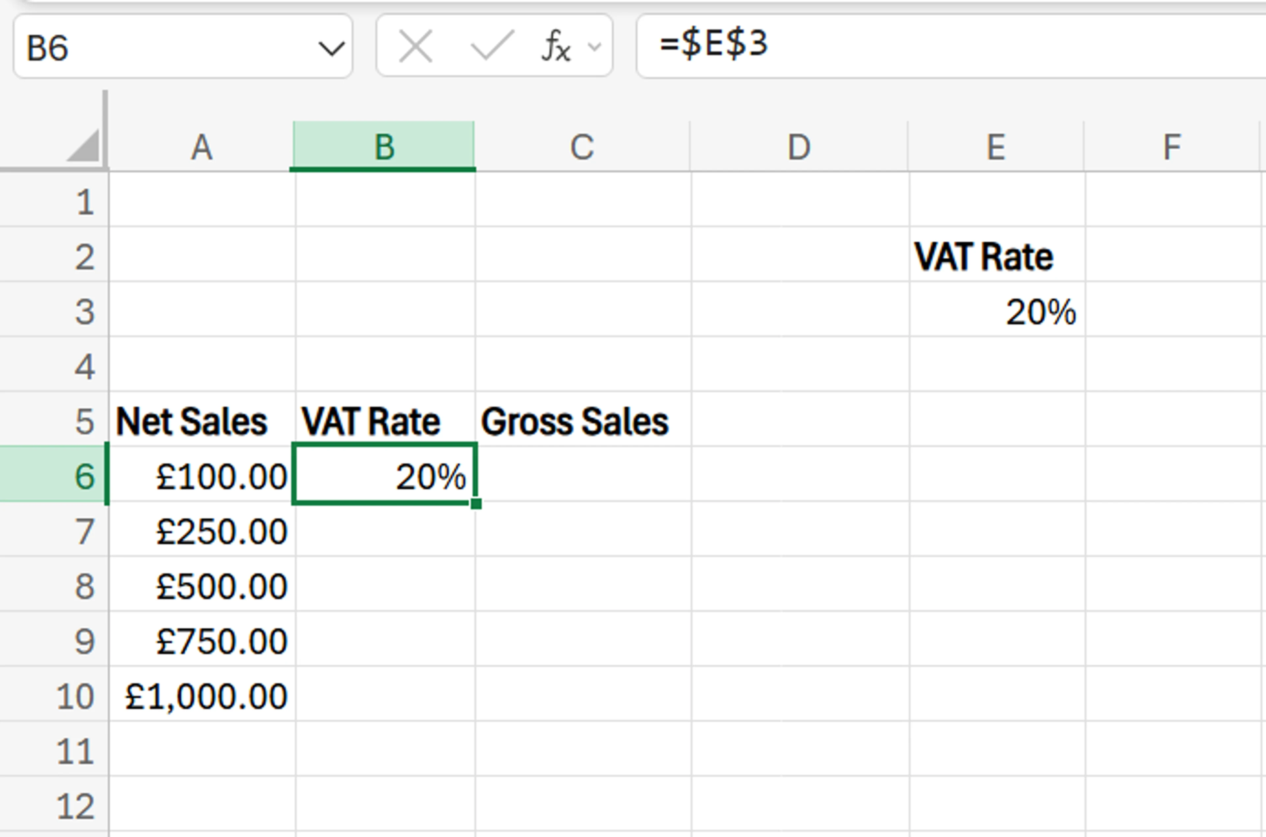Select column E header
1266x837 pixels.
(996, 147)
